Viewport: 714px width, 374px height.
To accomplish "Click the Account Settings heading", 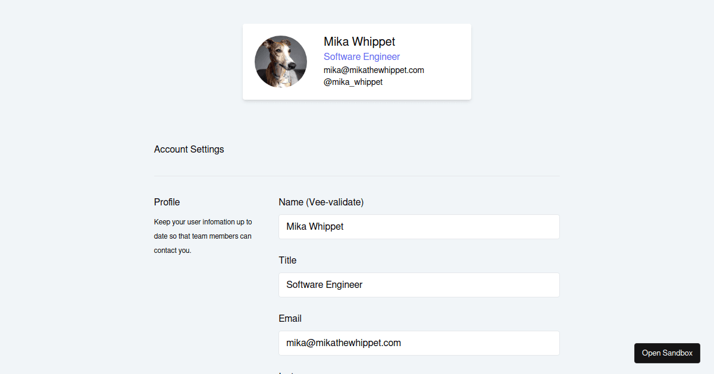I will [189, 150].
